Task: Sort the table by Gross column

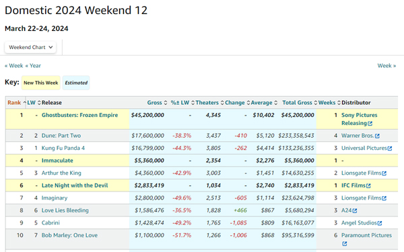Action: [157, 103]
